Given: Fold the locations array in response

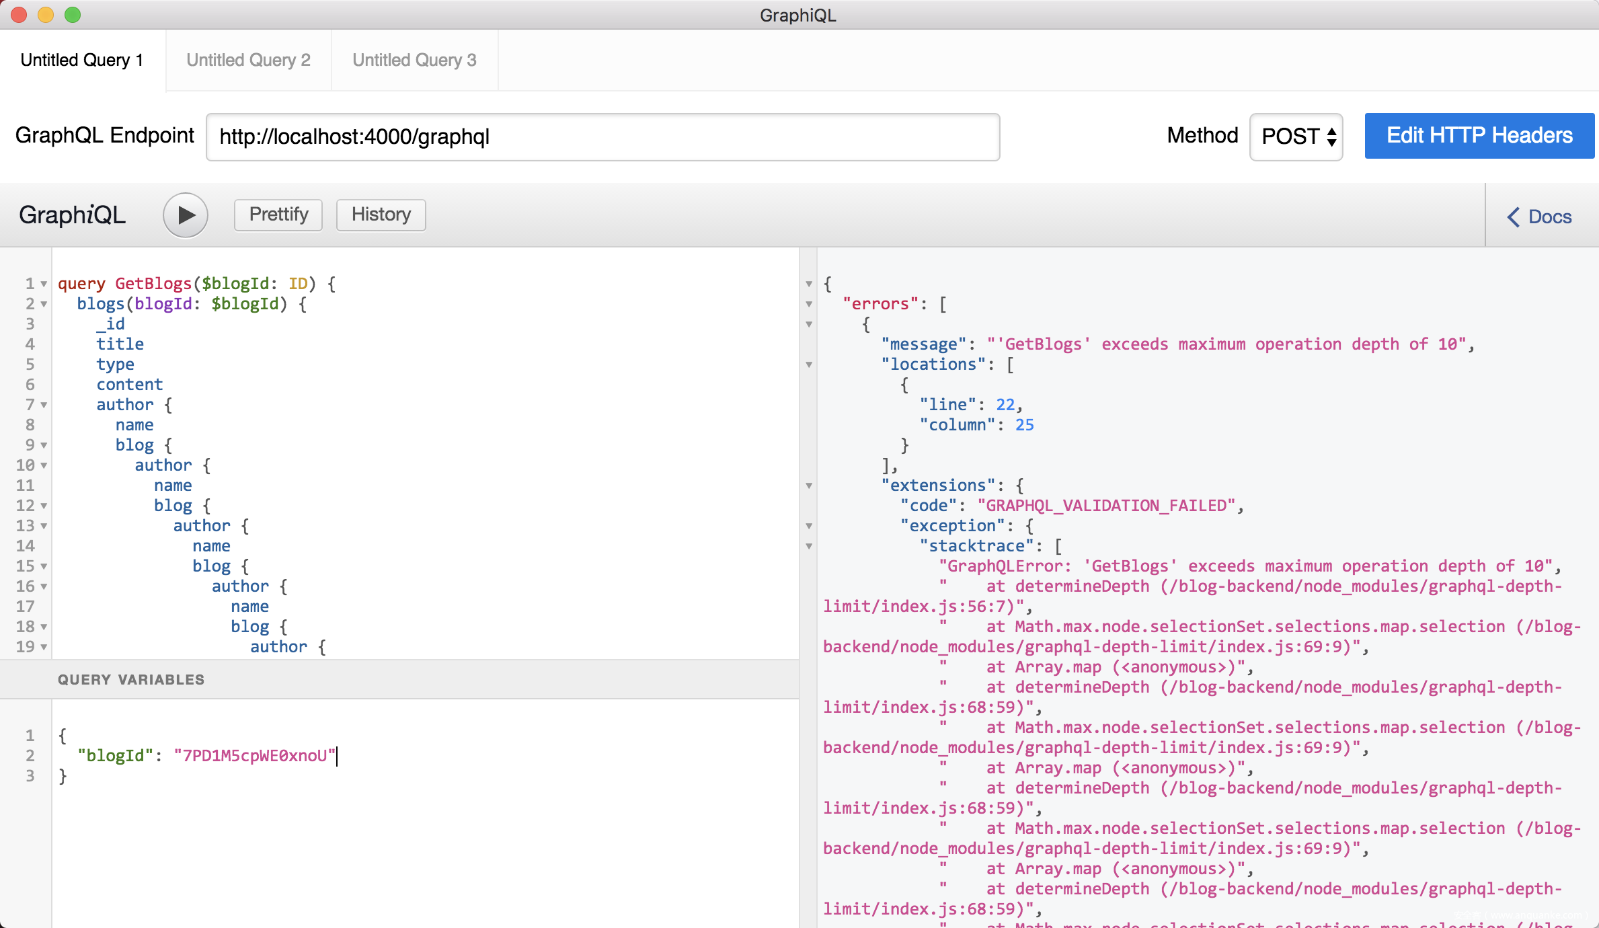Looking at the screenshot, I should click(809, 365).
